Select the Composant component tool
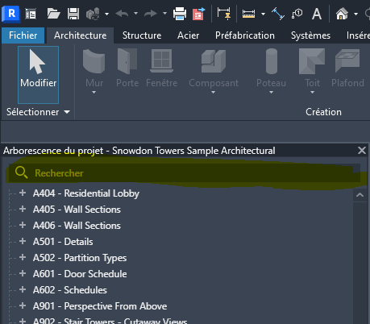370x324 pixels. point(214,69)
